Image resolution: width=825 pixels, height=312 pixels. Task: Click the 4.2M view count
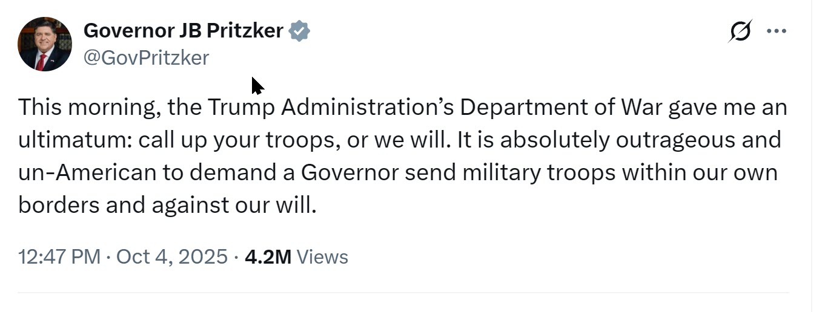click(x=268, y=257)
